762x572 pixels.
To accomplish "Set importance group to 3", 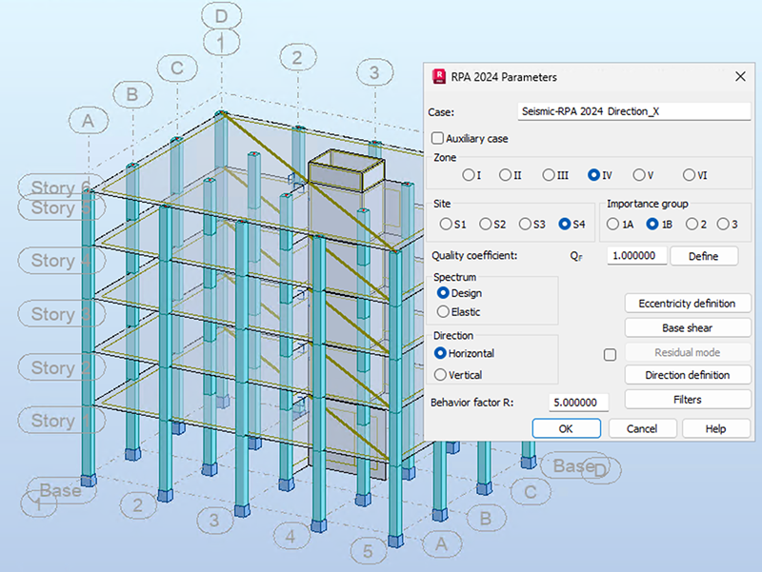I will [723, 224].
